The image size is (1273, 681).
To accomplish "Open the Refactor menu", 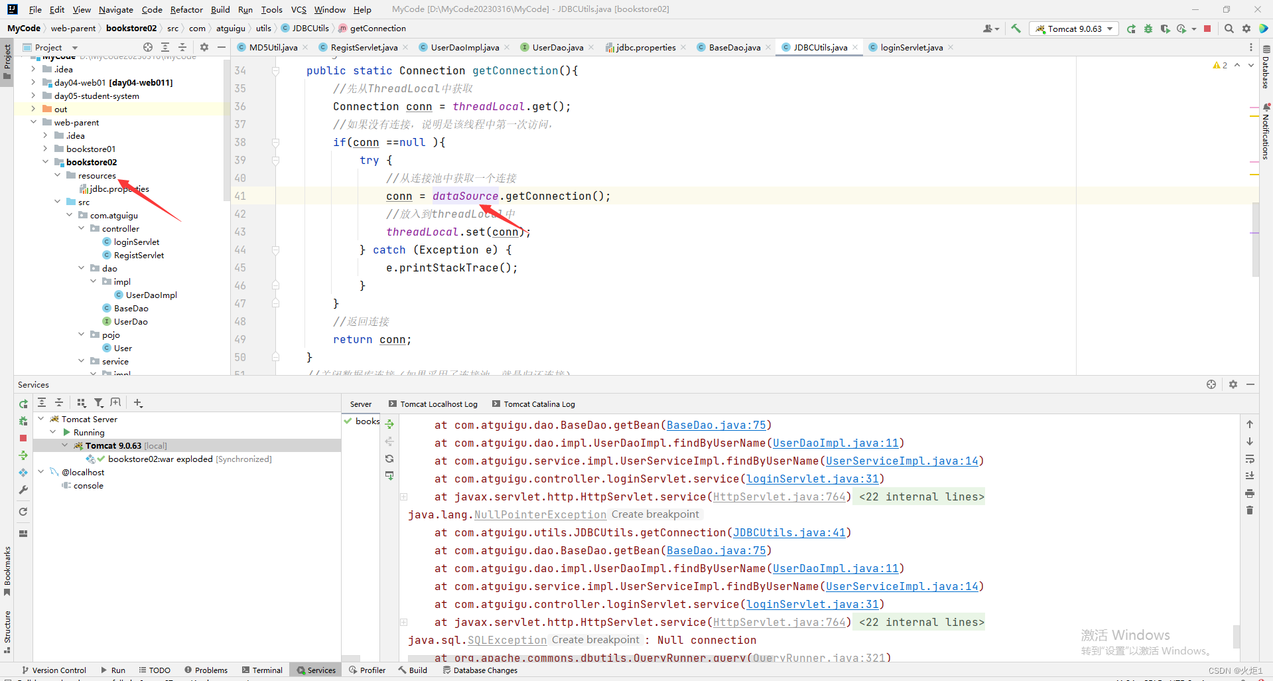I will pos(186,9).
